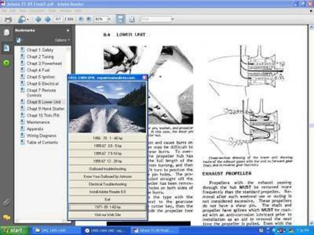Open the Attachments paperclip icon

[x=6, y=202]
